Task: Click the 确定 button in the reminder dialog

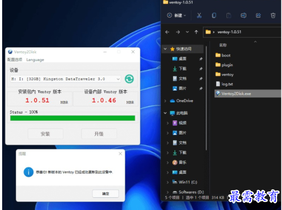Action: coord(105,194)
